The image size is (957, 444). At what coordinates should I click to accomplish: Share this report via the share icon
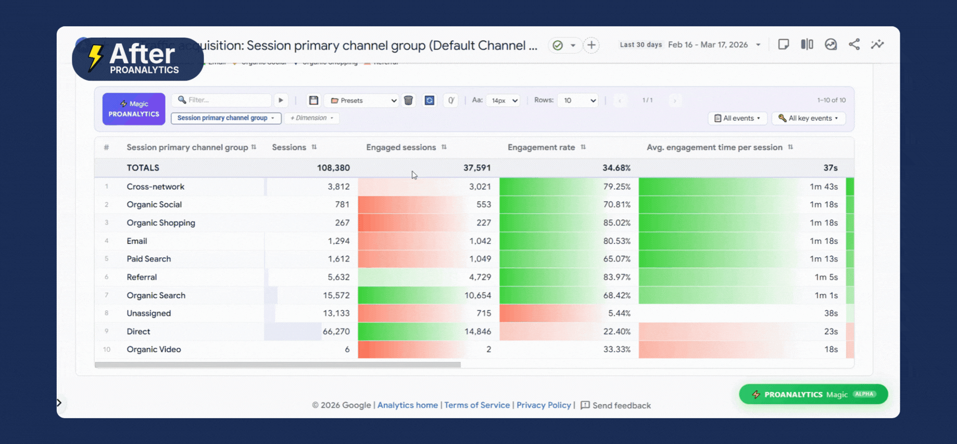[x=854, y=44]
